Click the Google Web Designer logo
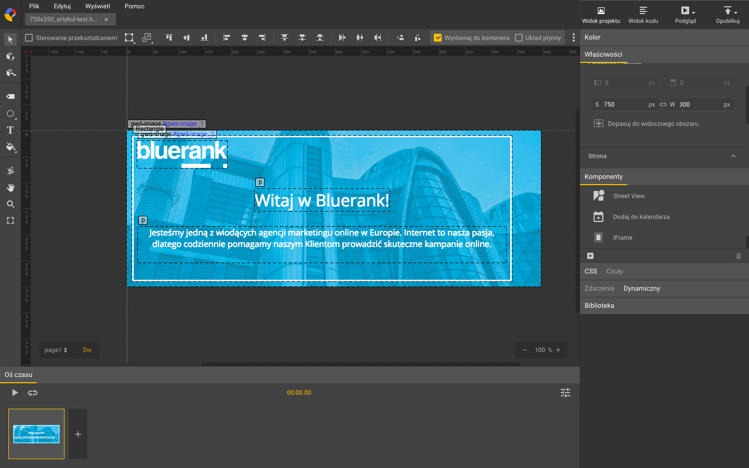The width and height of the screenshot is (749, 468). pyautogui.click(x=10, y=15)
